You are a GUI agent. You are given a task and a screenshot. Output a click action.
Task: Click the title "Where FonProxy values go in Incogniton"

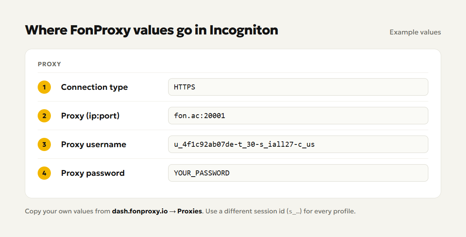coord(151,30)
